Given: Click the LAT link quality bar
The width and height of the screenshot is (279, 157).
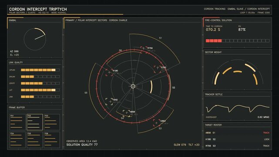Looking at the screenshot, I should pos(40,90).
